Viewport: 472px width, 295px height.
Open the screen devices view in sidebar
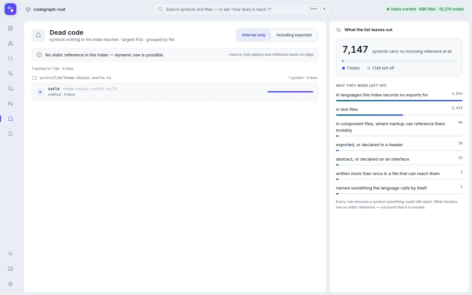[x=10, y=88]
